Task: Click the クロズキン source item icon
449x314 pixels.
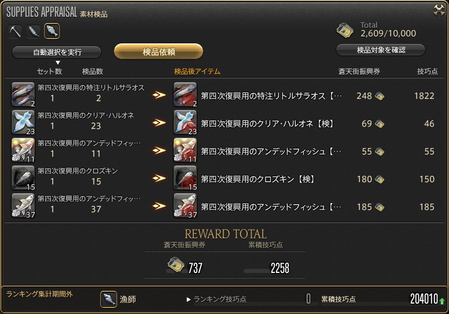Action: [23, 178]
